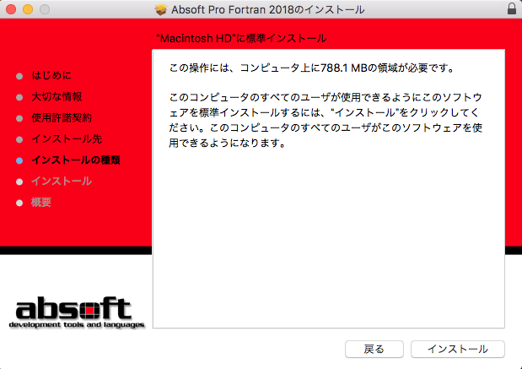522x369 pixels.
Task: Select the インストール先 step
Action: point(67,139)
